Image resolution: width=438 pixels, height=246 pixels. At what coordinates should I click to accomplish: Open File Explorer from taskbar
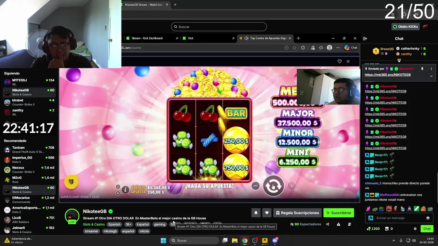click(235, 241)
